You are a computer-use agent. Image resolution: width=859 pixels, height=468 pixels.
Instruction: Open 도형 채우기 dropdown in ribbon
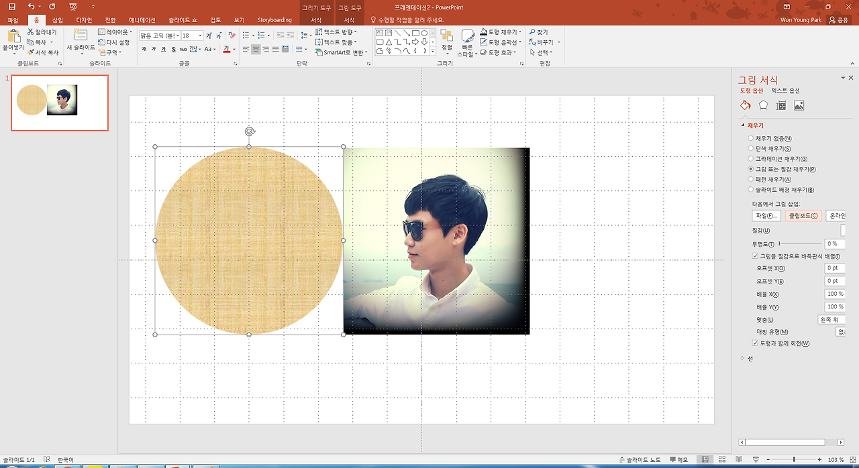(x=502, y=32)
